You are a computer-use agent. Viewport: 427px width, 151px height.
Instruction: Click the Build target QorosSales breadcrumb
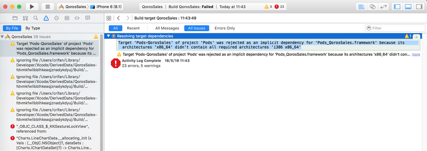click(x=165, y=18)
